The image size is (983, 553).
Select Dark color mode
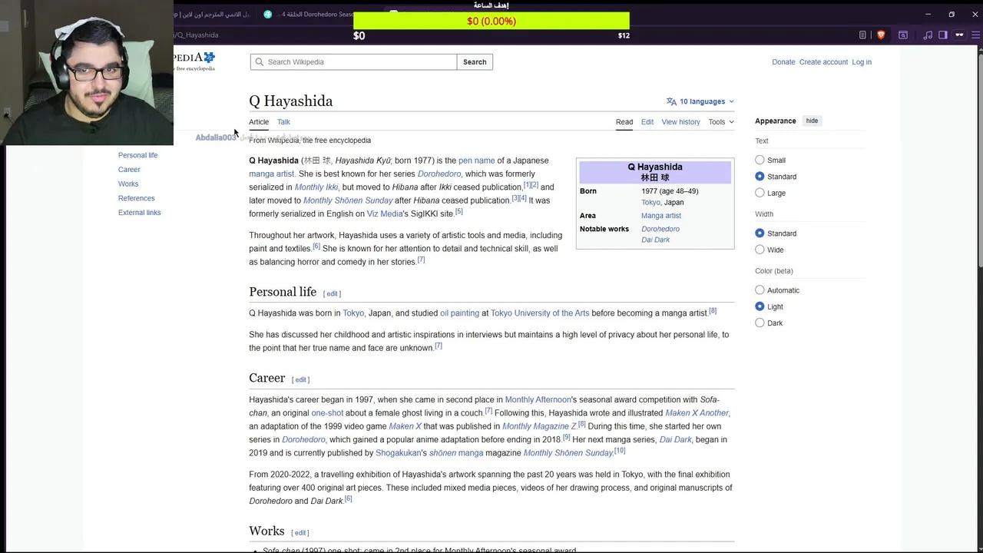pos(760,323)
